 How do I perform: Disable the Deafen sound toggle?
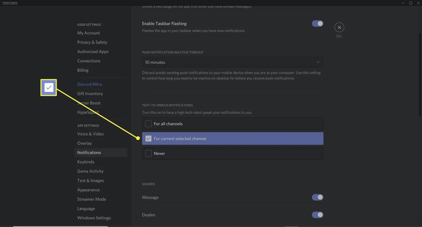click(317, 215)
